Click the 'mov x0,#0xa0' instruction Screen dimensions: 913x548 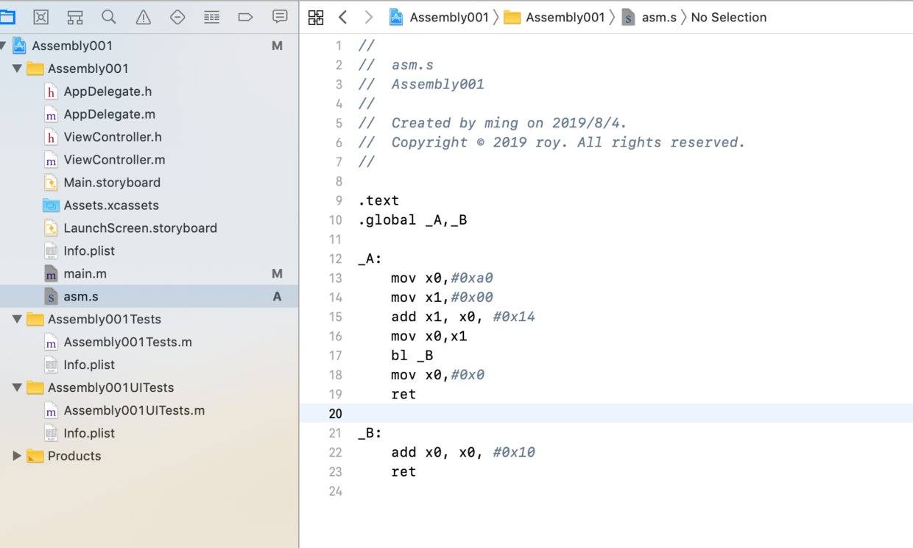[x=442, y=278]
